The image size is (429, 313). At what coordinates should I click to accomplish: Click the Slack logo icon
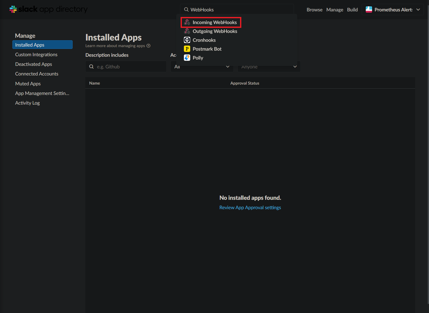coord(13,9)
